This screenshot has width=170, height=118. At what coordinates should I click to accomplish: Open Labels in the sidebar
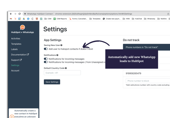(x=14, y=49)
